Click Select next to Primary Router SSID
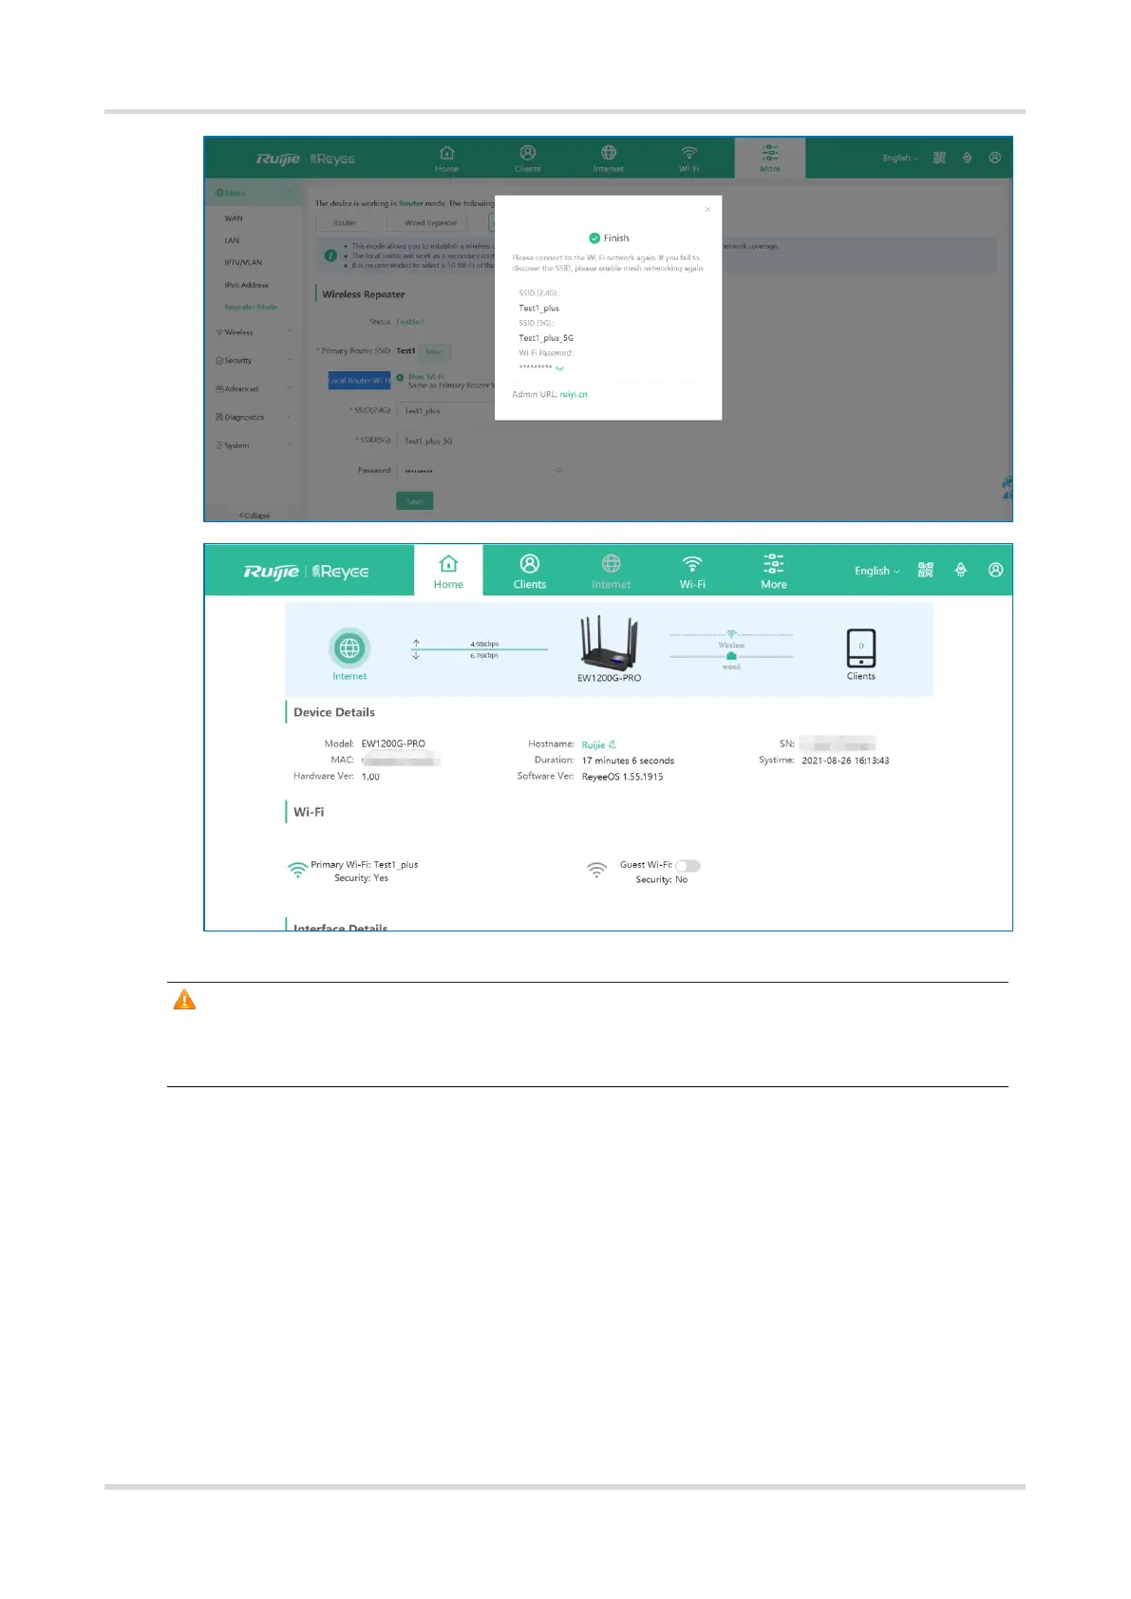 pos(435,351)
